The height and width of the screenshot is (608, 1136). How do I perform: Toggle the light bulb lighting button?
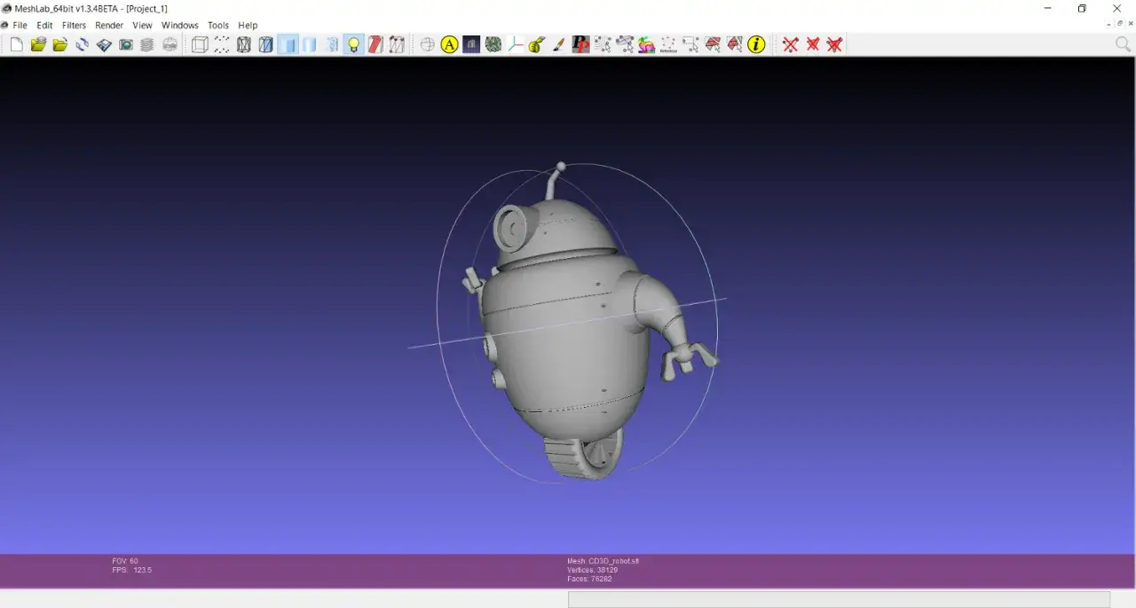(353, 44)
